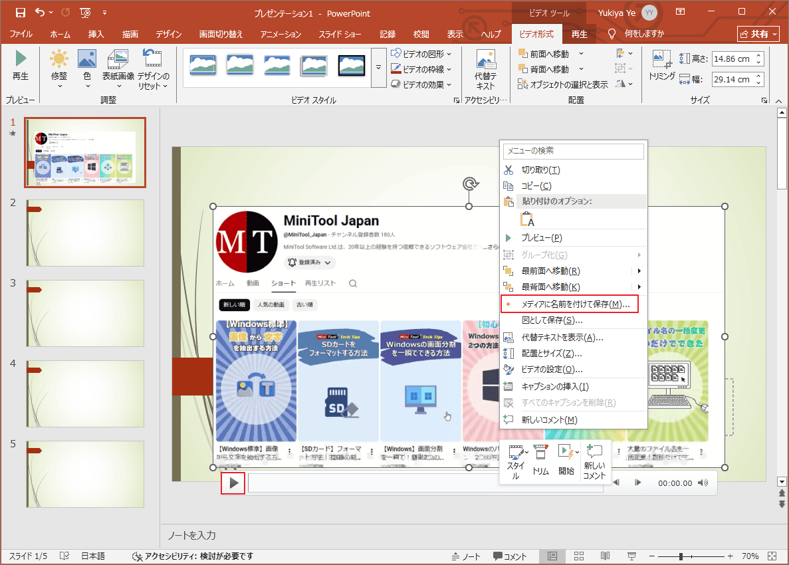Play the video using the play button
The height and width of the screenshot is (565, 789).
coord(233,483)
